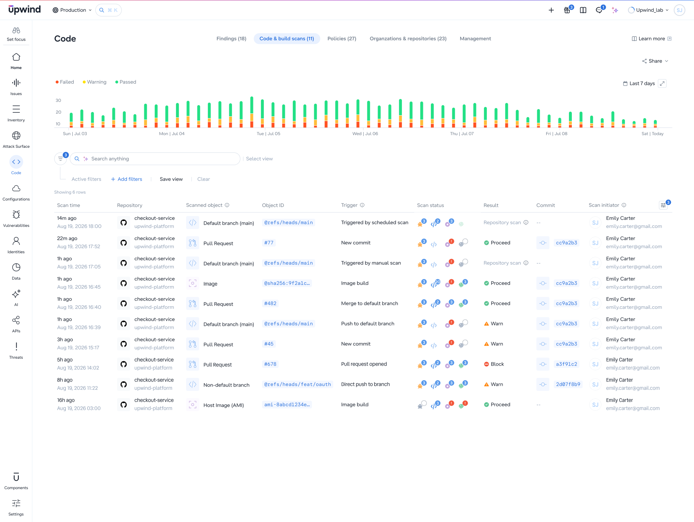Screen dimensions: 694x522
Task: Open APIs in sidebar
Action: click(x=16, y=325)
